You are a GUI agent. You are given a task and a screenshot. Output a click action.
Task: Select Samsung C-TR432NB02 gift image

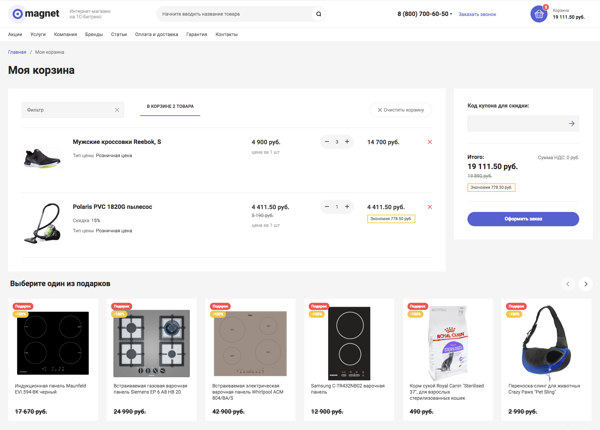click(349, 343)
